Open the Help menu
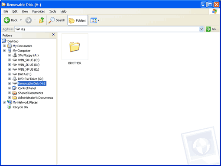 (x=63, y=11)
